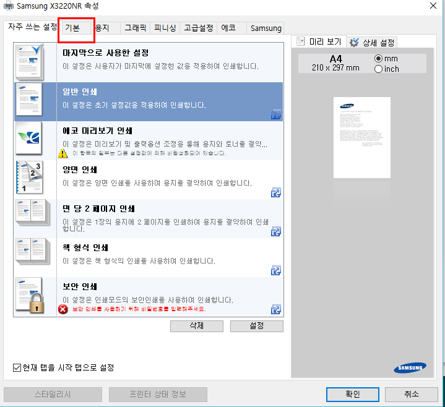Open the 에코 tab
Image resolution: width=445 pixels, height=407 pixels.
[231, 28]
